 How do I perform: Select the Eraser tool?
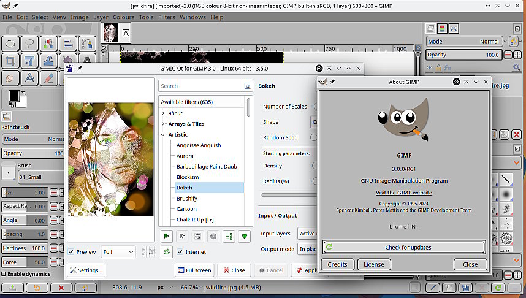pyautogui.click(x=48, y=78)
